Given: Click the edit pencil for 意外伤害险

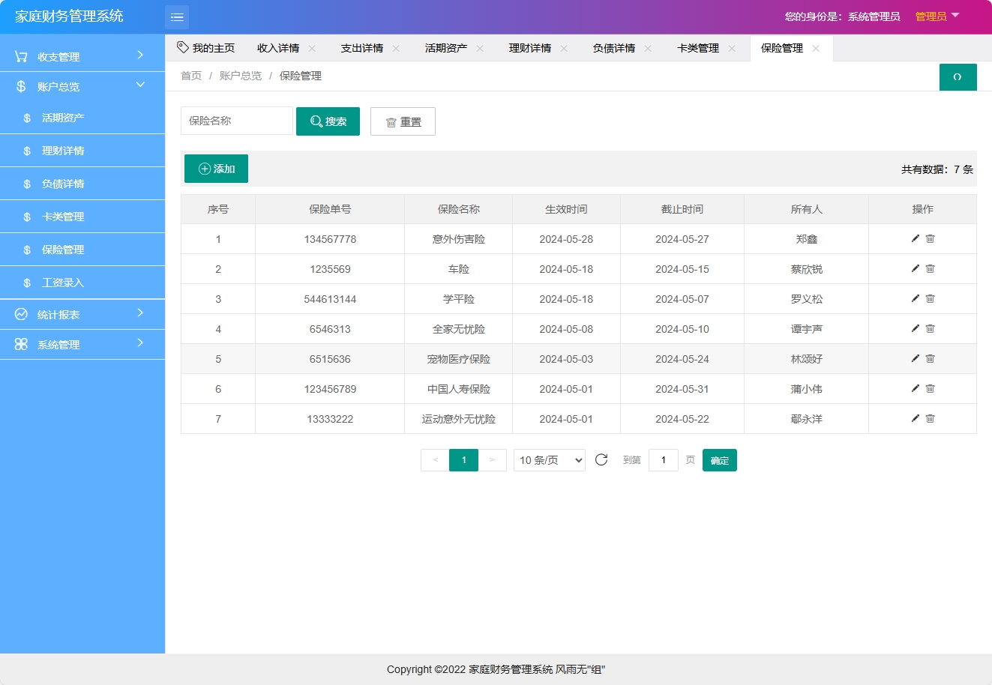Looking at the screenshot, I should [915, 238].
